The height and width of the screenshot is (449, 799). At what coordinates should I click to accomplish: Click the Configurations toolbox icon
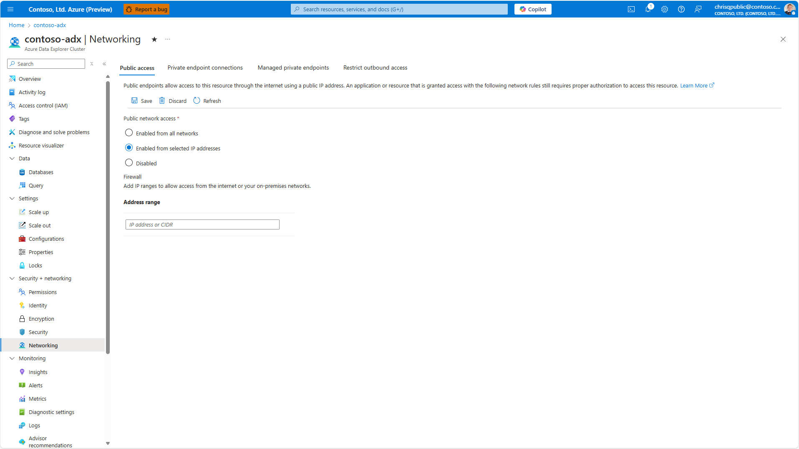[x=22, y=239]
